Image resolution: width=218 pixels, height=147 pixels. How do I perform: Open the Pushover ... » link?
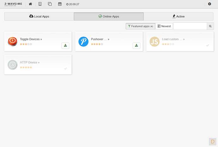tap(100, 39)
